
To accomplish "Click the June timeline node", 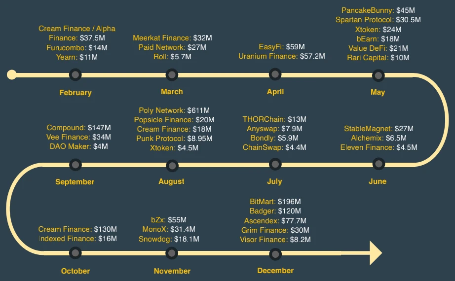I will click(x=379, y=164).
